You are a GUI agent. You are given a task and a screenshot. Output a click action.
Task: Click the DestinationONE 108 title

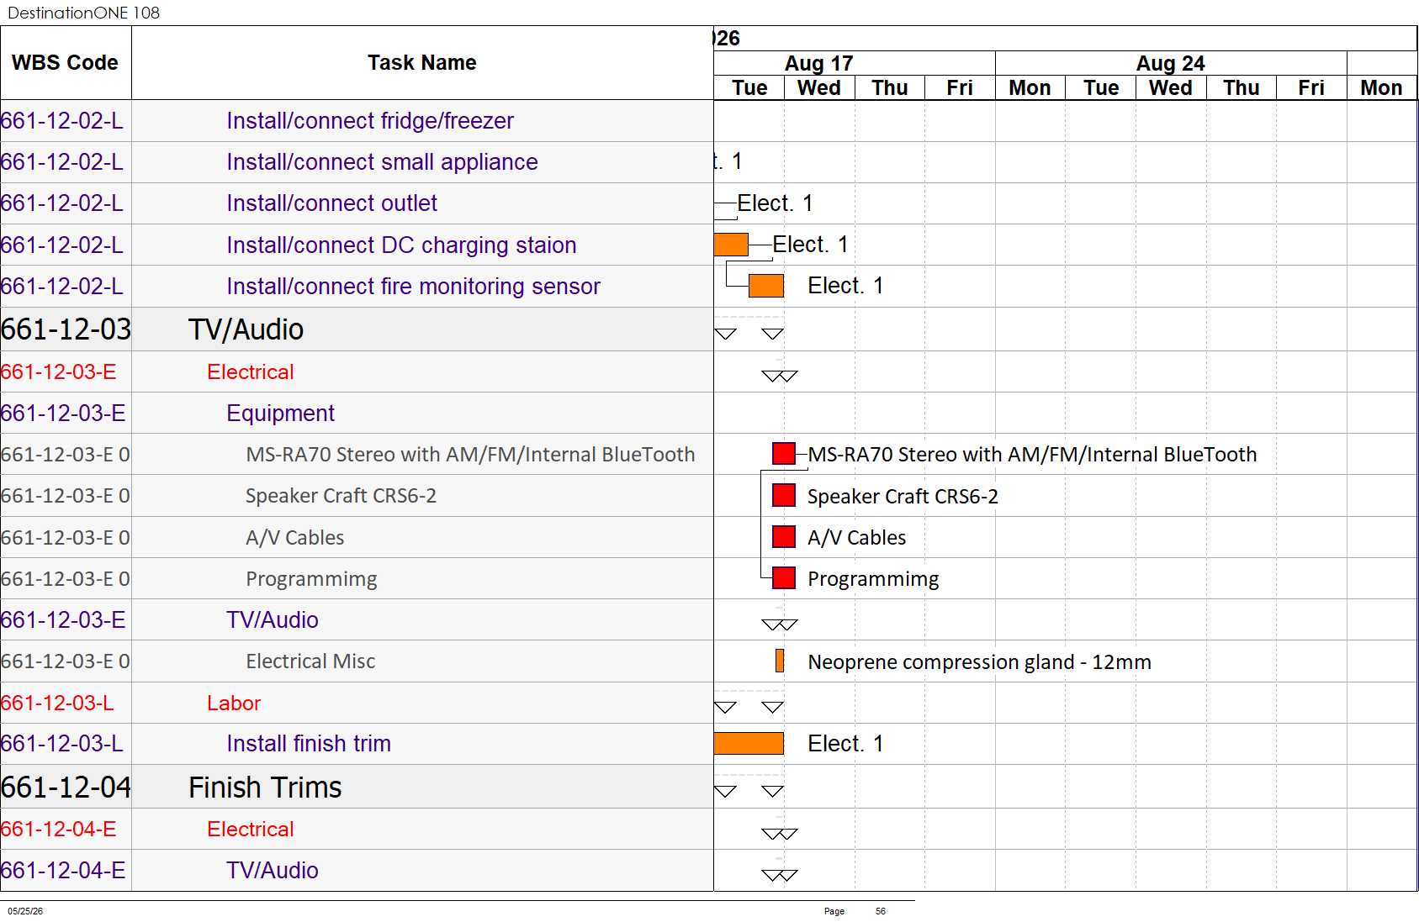tap(83, 13)
